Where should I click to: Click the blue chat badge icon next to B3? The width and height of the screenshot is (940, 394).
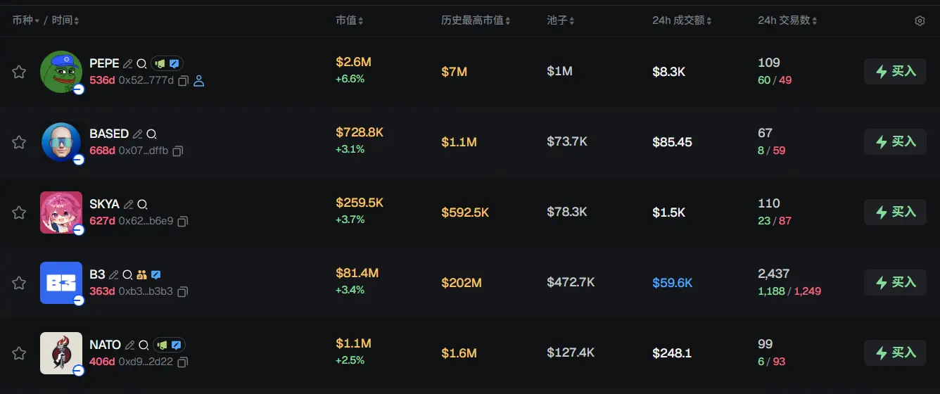156,274
